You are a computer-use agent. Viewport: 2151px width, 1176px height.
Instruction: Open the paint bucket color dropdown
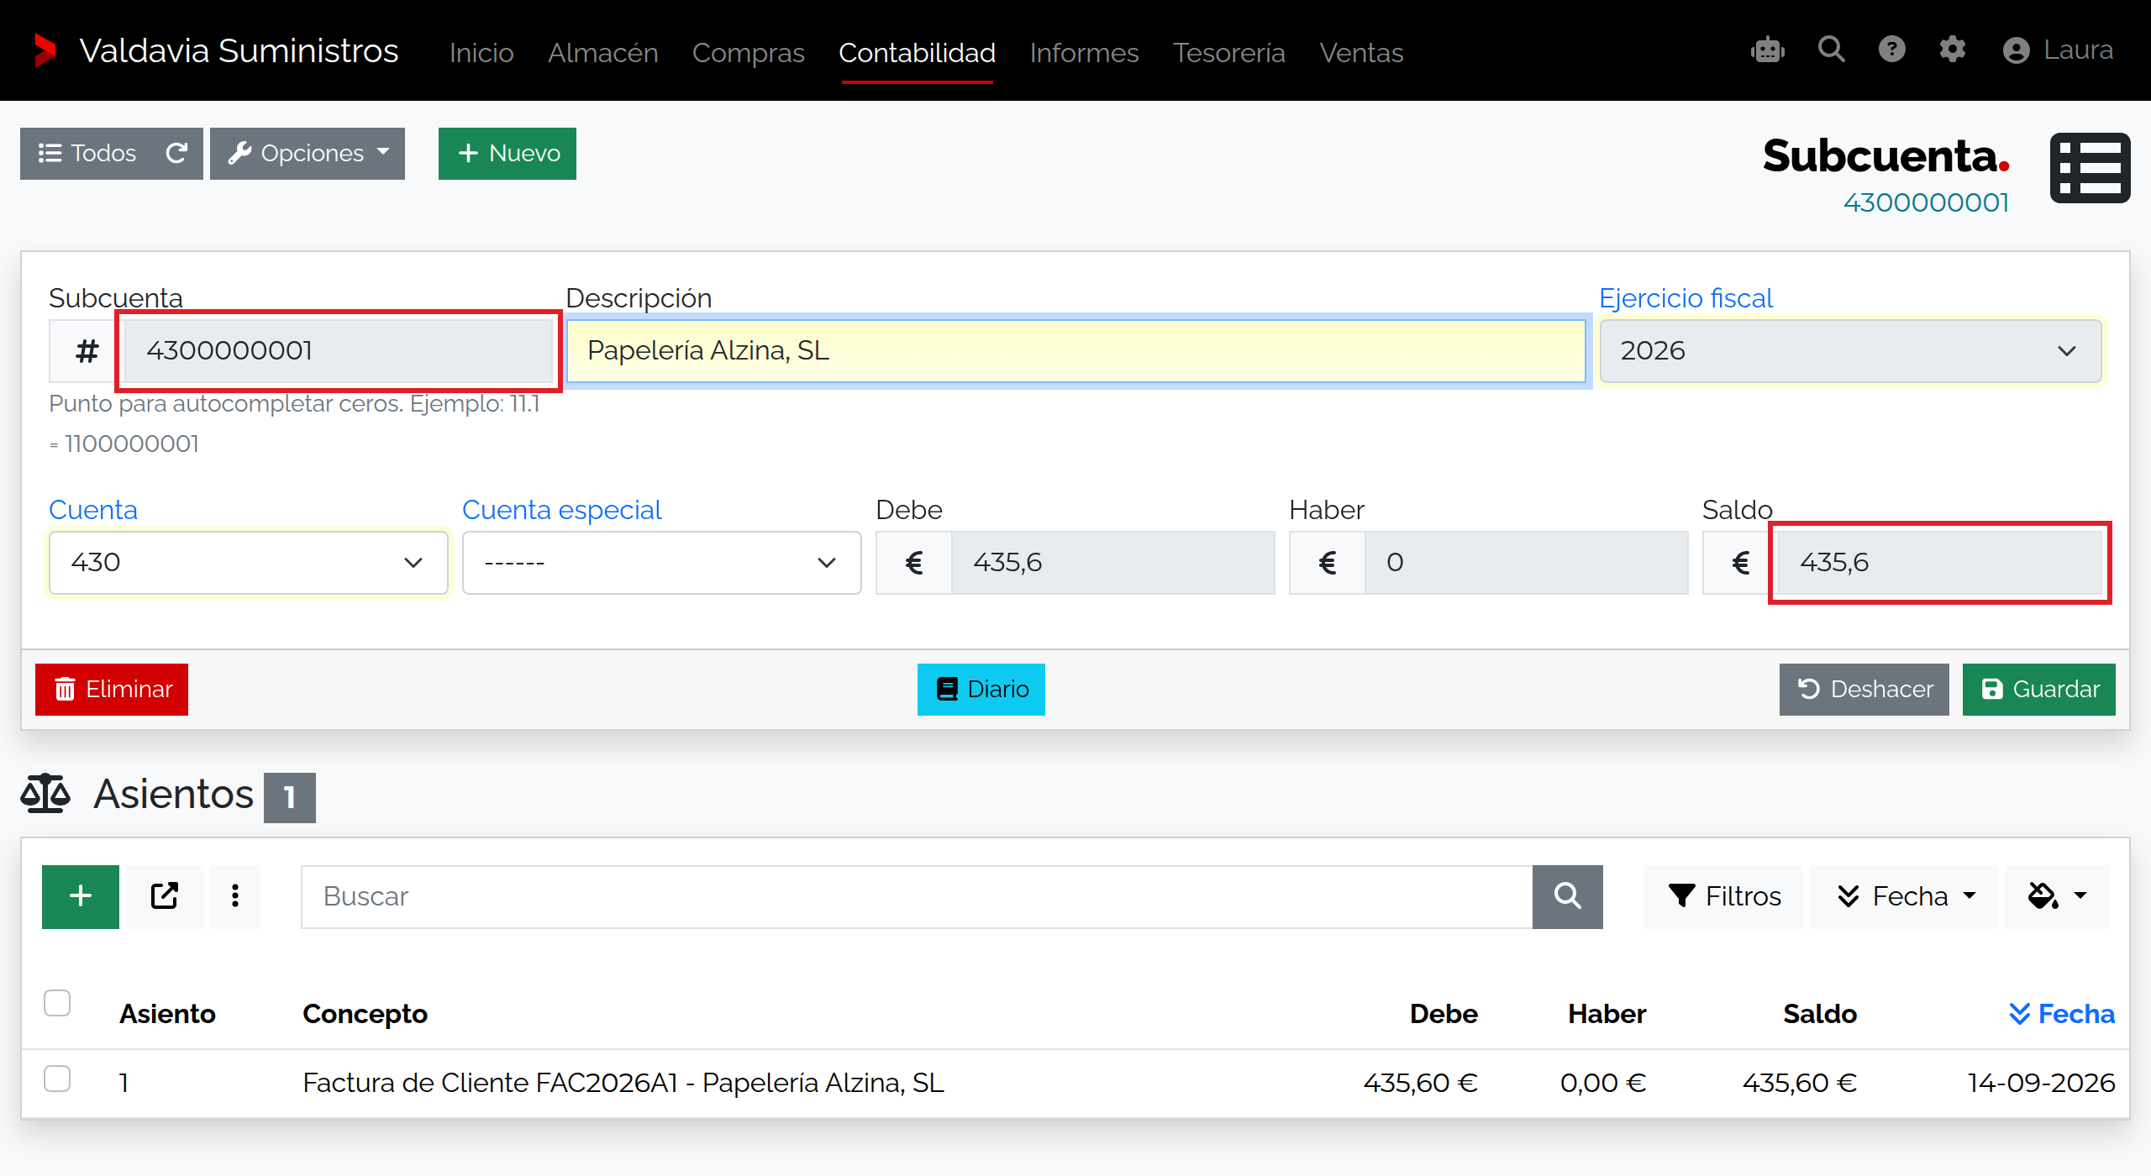[x=2057, y=896]
